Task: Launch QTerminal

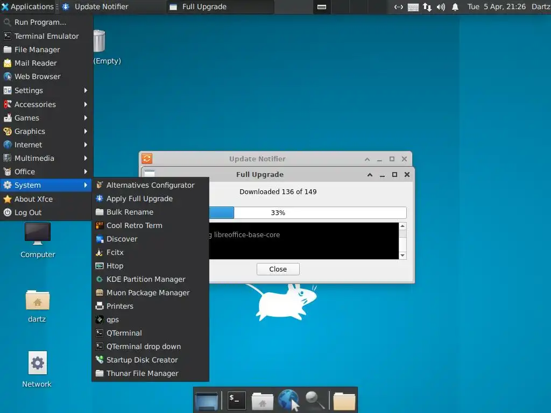Action: pos(151,333)
